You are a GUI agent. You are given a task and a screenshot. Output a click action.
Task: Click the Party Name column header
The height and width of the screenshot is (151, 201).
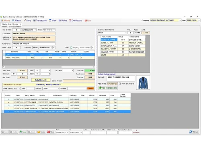click(30, 95)
